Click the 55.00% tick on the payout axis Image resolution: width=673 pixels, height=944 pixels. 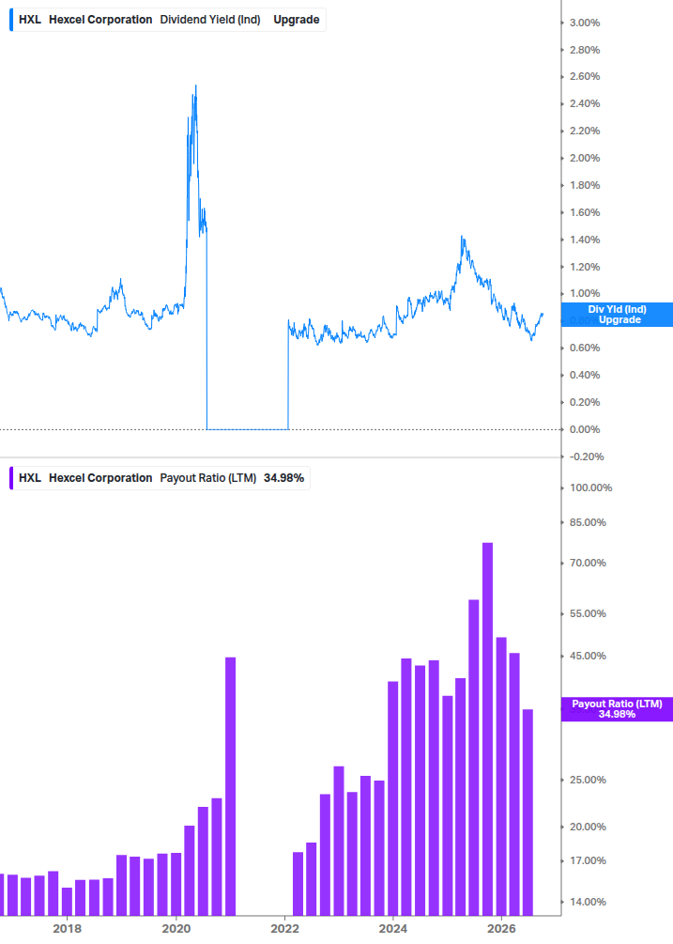[x=588, y=613]
